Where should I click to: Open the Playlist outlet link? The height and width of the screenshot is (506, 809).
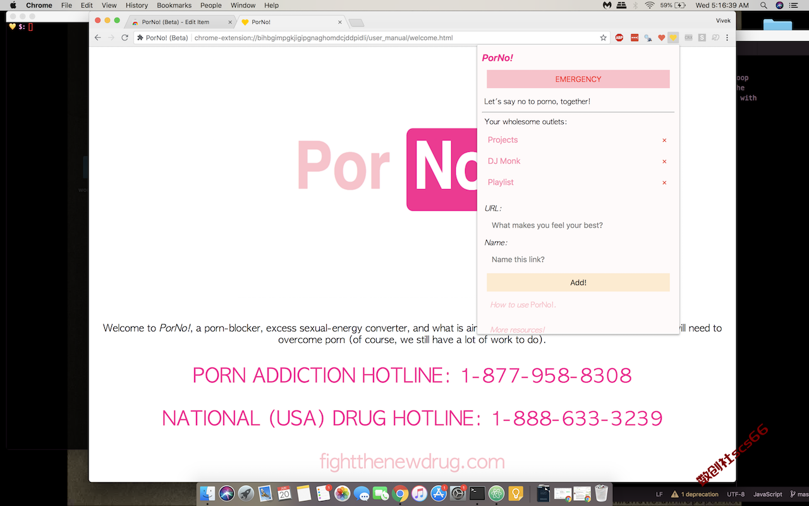(x=501, y=182)
